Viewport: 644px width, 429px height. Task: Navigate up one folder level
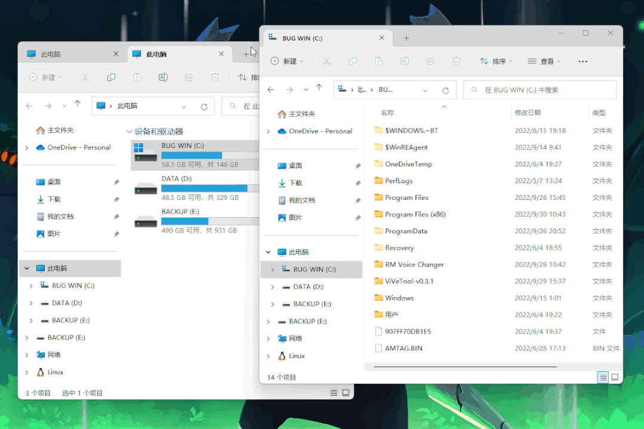319,88
